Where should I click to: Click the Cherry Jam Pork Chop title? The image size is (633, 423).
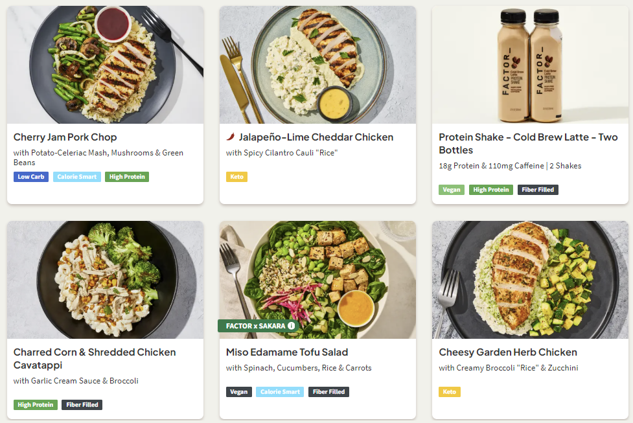point(65,137)
